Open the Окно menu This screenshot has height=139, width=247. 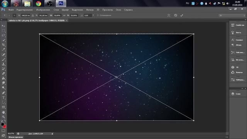[x=118, y=10]
